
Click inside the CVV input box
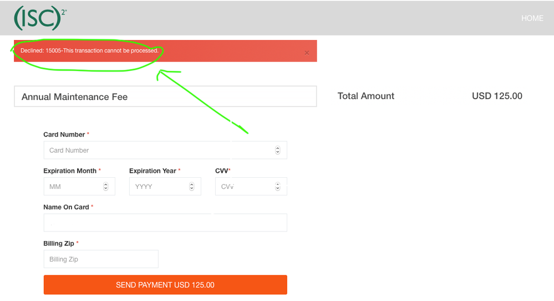click(x=243, y=187)
